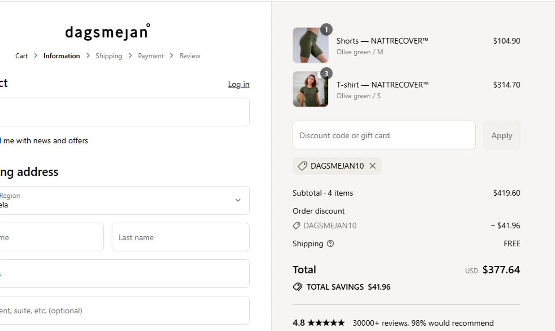Screen dimensions: 555x331
Task: Click the Shorts — NATTRECOVER product name
Action: 382,41
